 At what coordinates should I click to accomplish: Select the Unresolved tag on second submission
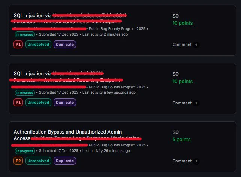[38, 103]
